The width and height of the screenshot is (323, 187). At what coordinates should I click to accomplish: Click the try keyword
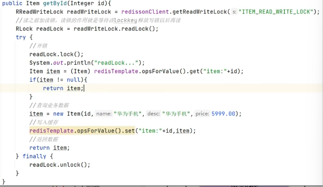pos(21,37)
